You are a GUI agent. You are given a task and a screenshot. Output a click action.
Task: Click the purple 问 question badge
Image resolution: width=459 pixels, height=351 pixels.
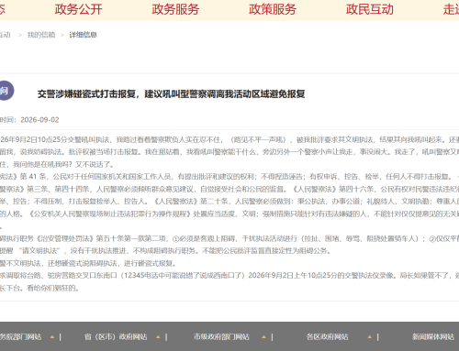click(4, 91)
